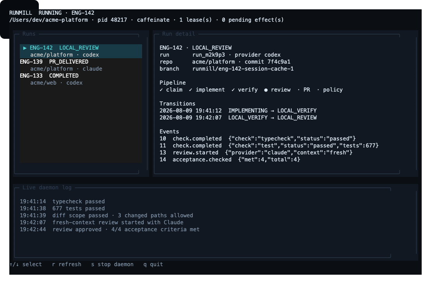
Task: Click the pid 48217 header entry
Action: click(x=112, y=20)
